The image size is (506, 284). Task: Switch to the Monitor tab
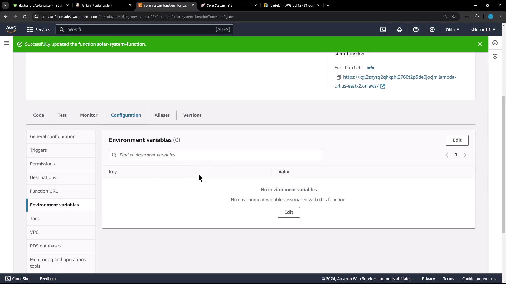click(x=89, y=115)
